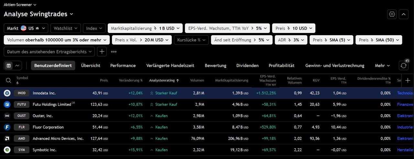Click the Ouster logo icon
This screenshot has width=414, height=159.
pos(7,116)
